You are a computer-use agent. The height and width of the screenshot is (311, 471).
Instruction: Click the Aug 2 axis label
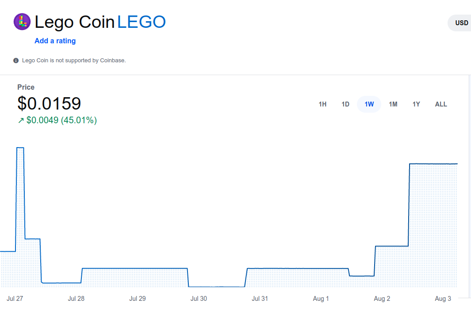point(382,299)
